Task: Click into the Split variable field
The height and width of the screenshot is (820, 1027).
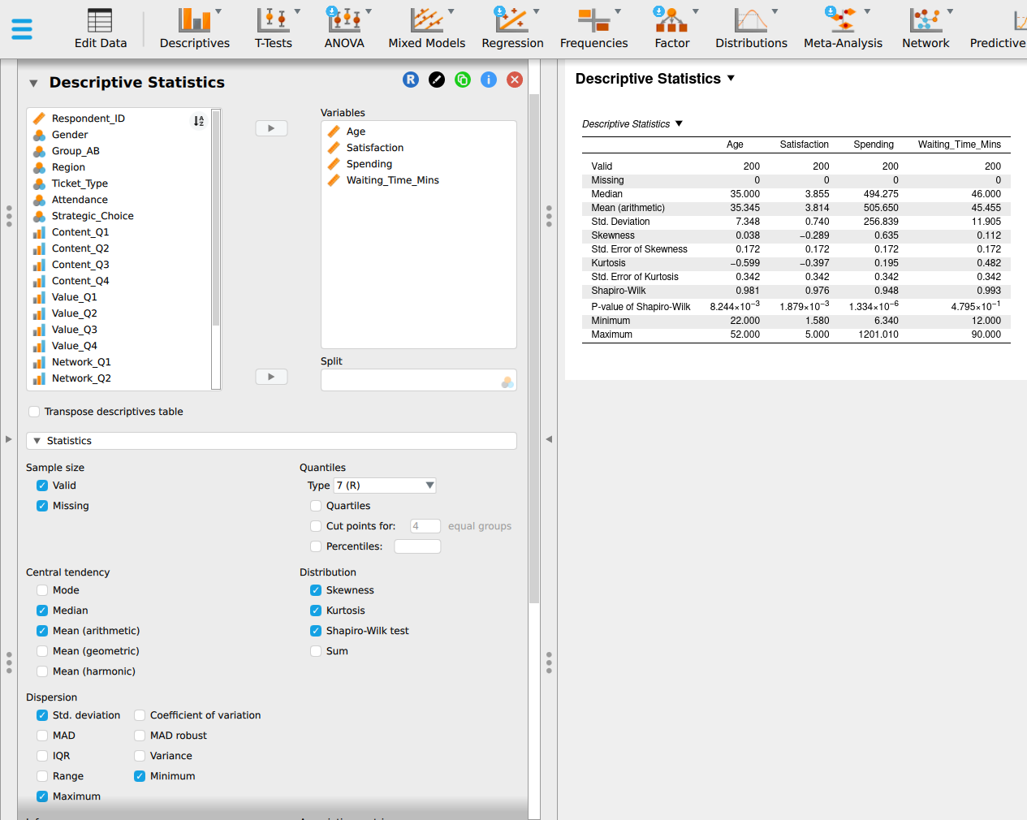Action: point(418,381)
